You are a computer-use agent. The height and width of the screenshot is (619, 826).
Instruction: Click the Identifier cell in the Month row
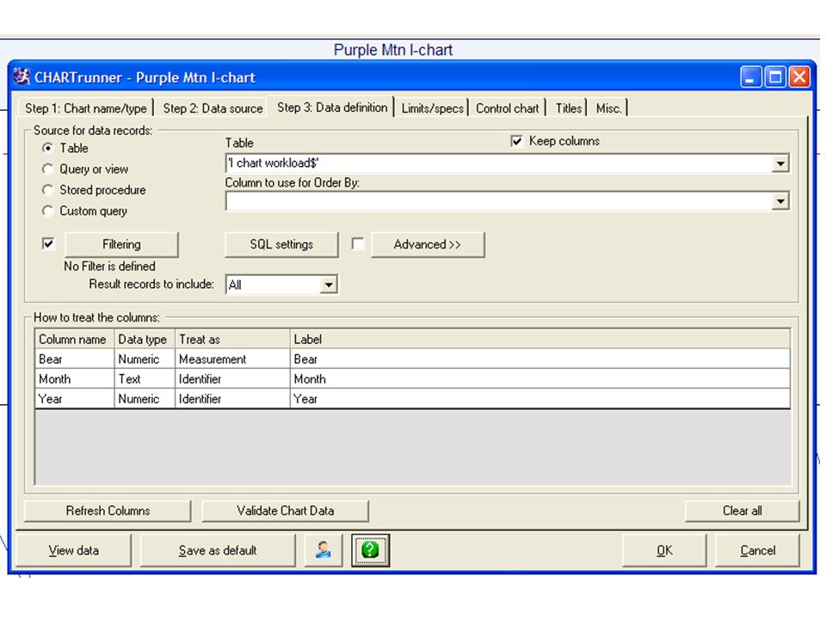(x=233, y=379)
